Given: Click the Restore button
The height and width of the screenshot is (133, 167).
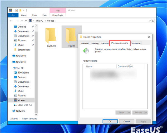Looking at the screenshot, I should pyautogui.click(x=138, y=112).
